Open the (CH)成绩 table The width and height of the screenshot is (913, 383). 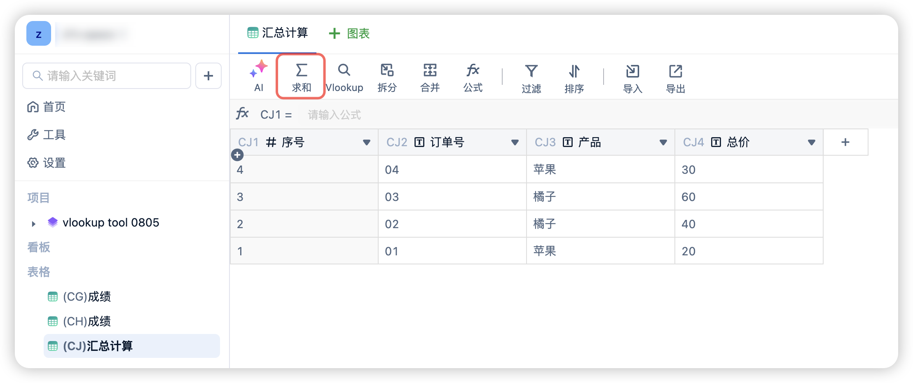79,321
